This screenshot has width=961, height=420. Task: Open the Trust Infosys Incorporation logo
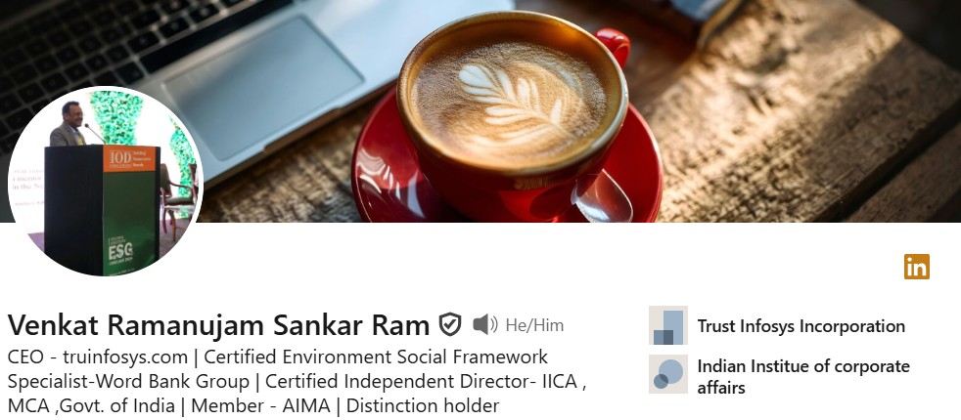click(668, 325)
